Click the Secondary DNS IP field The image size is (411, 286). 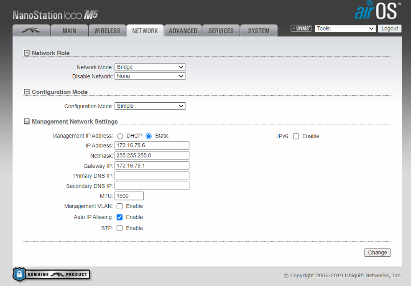tap(152, 186)
